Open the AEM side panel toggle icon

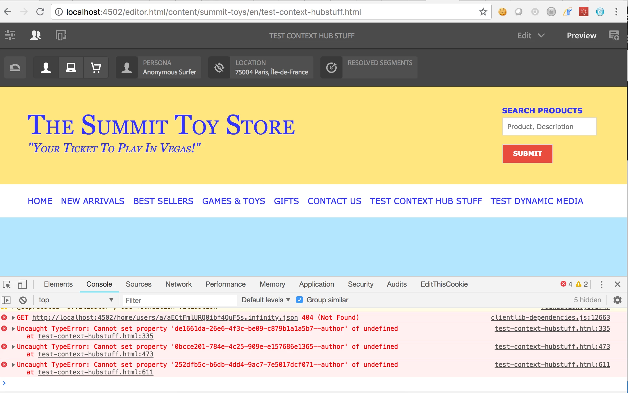pyautogui.click(x=10, y=35)
